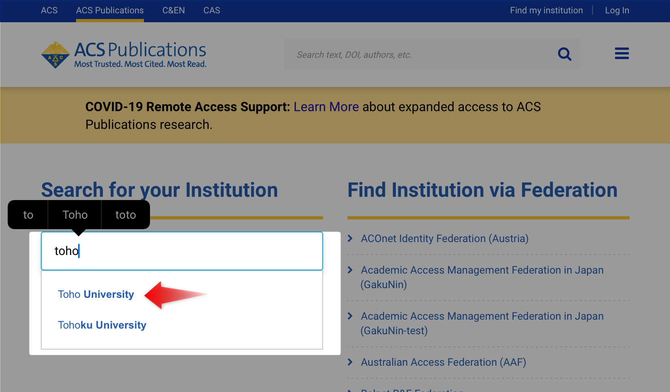Open the hamburger menu icon
670x392 pixels.
point(622,53)
